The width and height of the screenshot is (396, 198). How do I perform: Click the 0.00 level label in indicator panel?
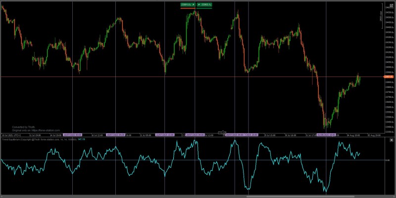click(388, 160)
